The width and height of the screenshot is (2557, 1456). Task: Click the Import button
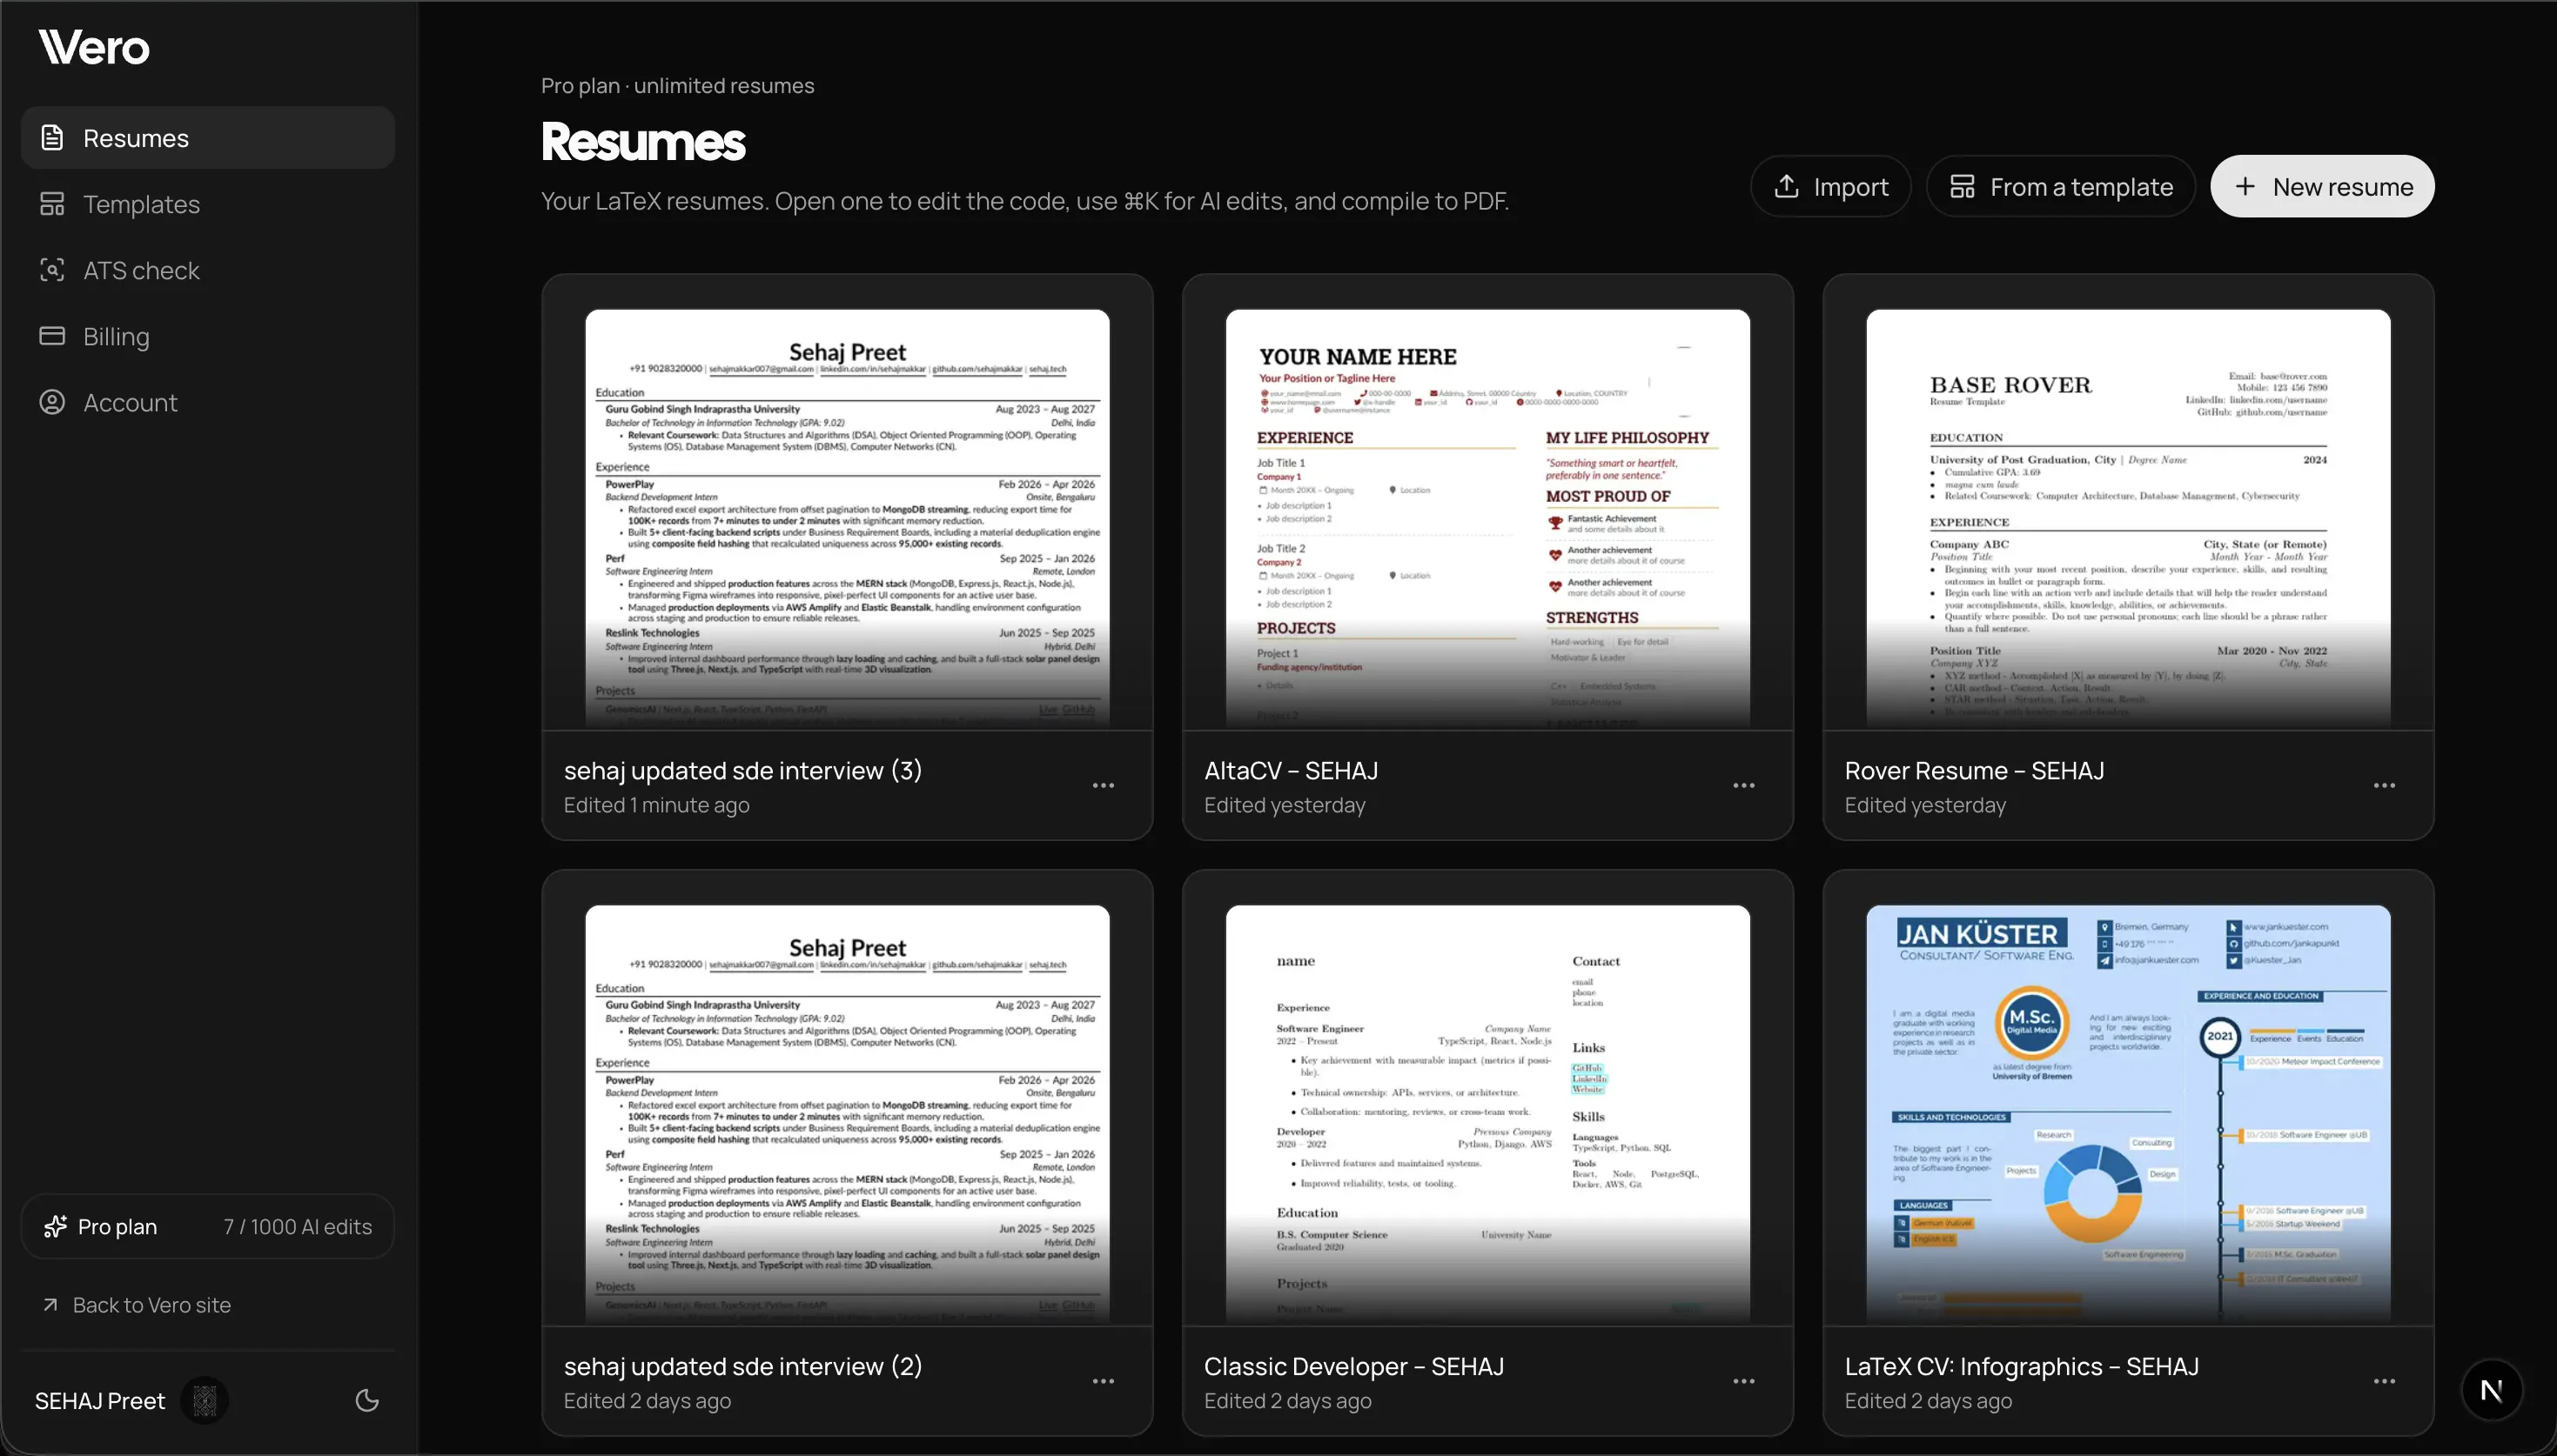point(1830,186)
